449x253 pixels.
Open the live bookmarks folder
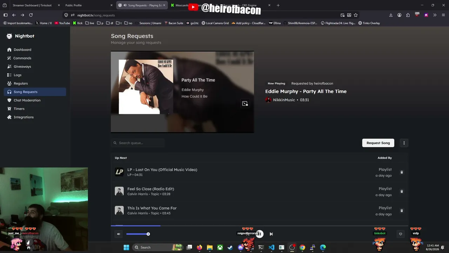pos(90,23)
